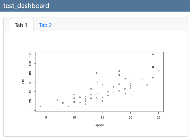Select the lowest data point at speed 4
Viewport: 190px width, 139px height.
click(x=41, y=109)
